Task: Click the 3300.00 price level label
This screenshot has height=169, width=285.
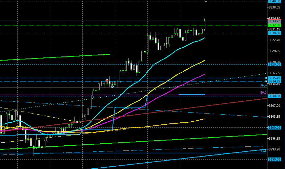Action: point(274,127)
